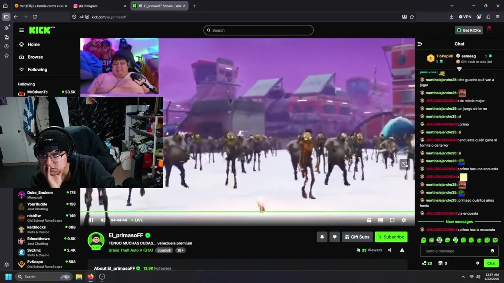Open Browse in Kick sidebar

point(31,57)
